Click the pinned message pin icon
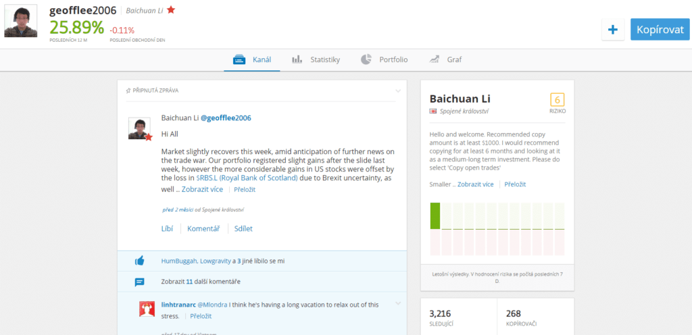The height and width of the screenshot is (335, 692). [x=128, y=91]
